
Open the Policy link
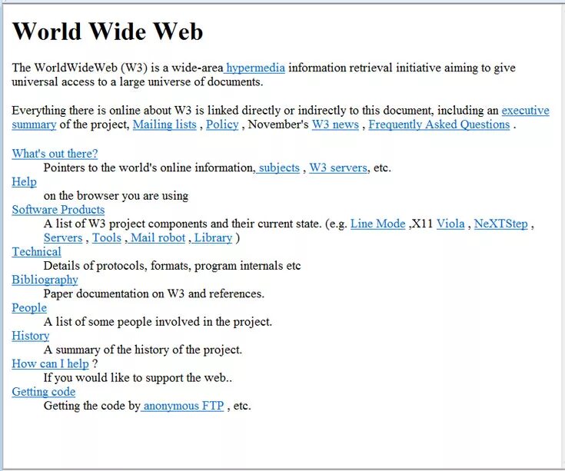(x=222, y=124)
